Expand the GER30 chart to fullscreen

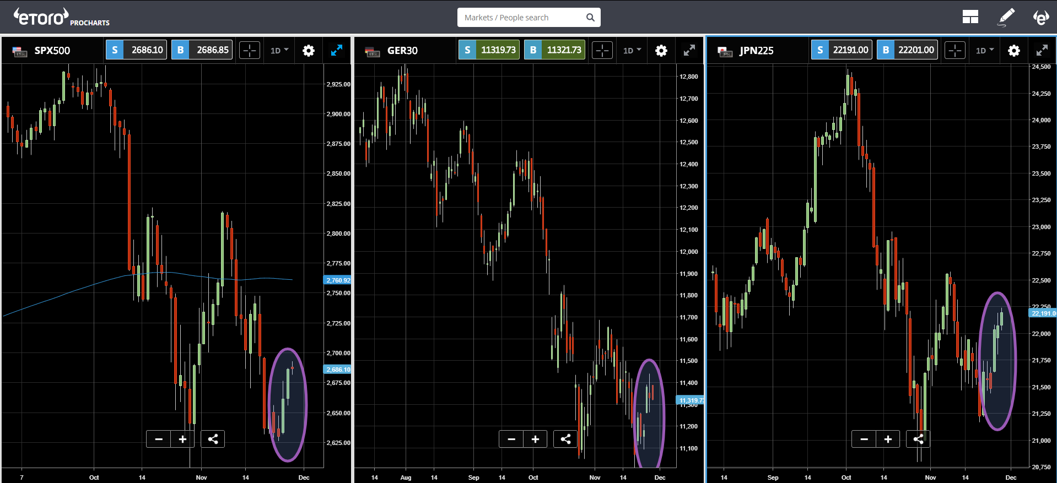pyautogui.click(x=689, y=50)
